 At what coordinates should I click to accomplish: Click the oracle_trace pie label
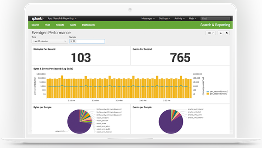click(x=101, y=123)
